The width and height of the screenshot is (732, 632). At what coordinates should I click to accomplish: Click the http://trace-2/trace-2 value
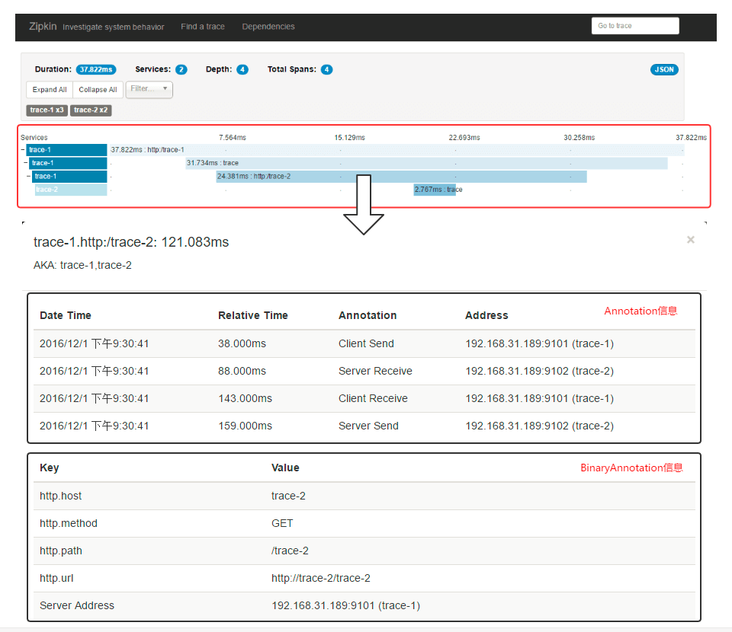[x=321, y=579]
